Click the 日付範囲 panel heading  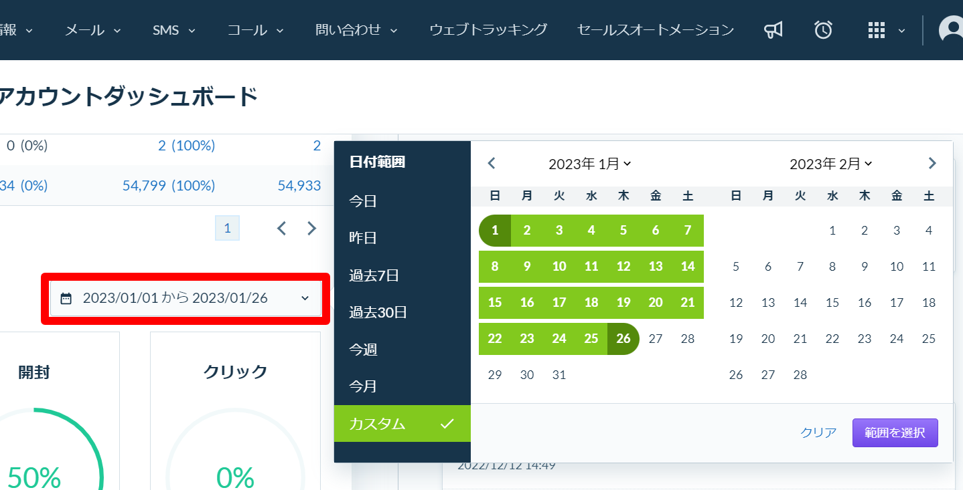point(378,162)
